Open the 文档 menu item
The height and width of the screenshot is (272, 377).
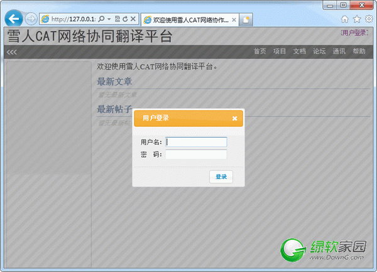[x=299, y=51]
